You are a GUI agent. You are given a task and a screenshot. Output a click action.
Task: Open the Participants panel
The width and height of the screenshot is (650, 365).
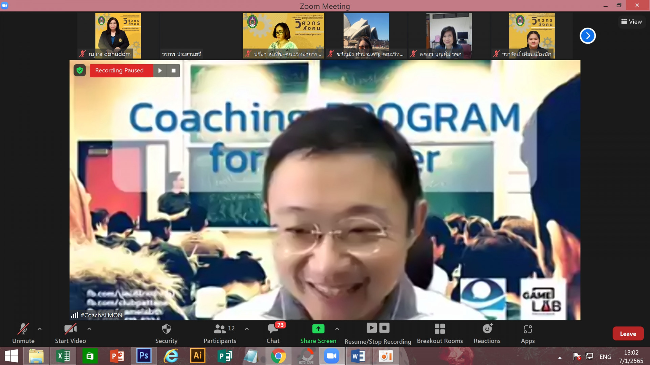click(x=220, y=333)
